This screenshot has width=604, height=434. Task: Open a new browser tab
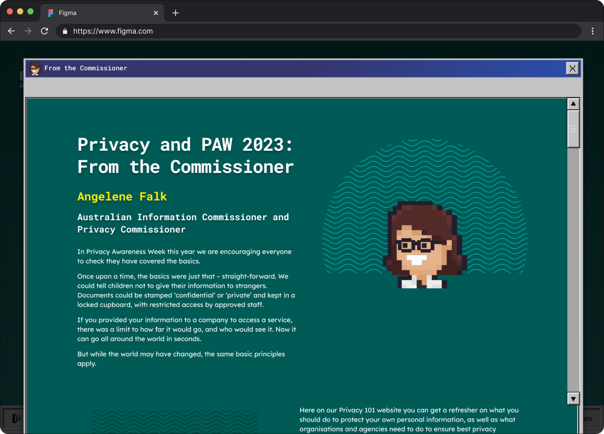click(x=176, y=13)
